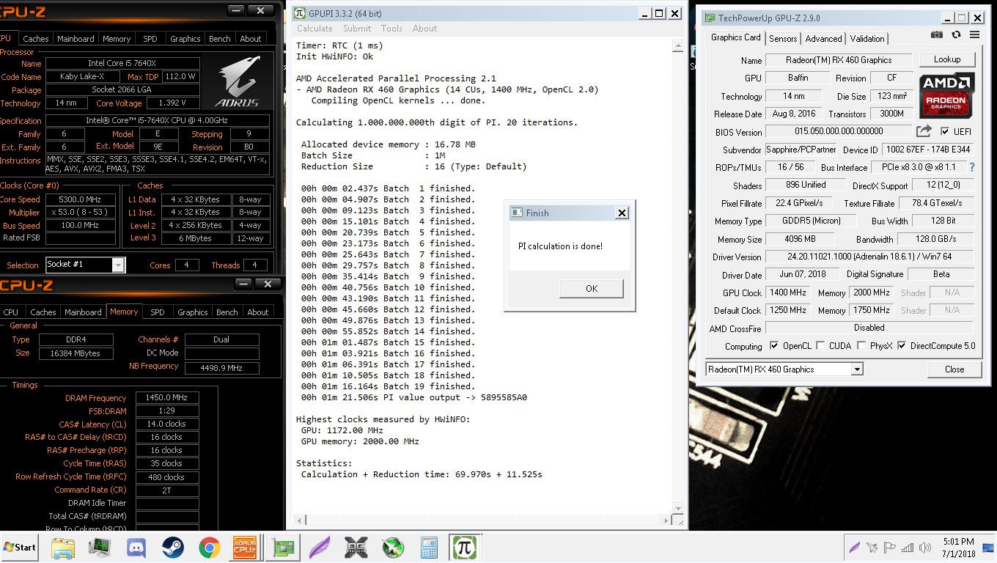Click the network signal tray icon
The image size is (997, 563).
pos(908,547)
